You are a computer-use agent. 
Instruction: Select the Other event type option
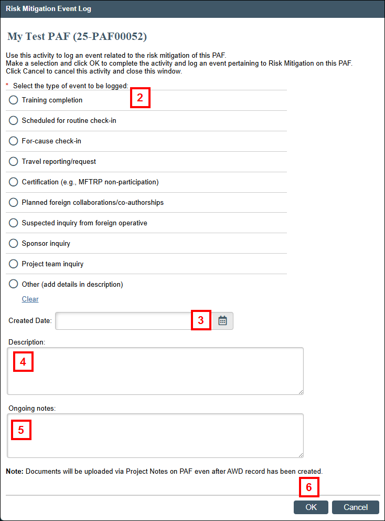[13, 284]
